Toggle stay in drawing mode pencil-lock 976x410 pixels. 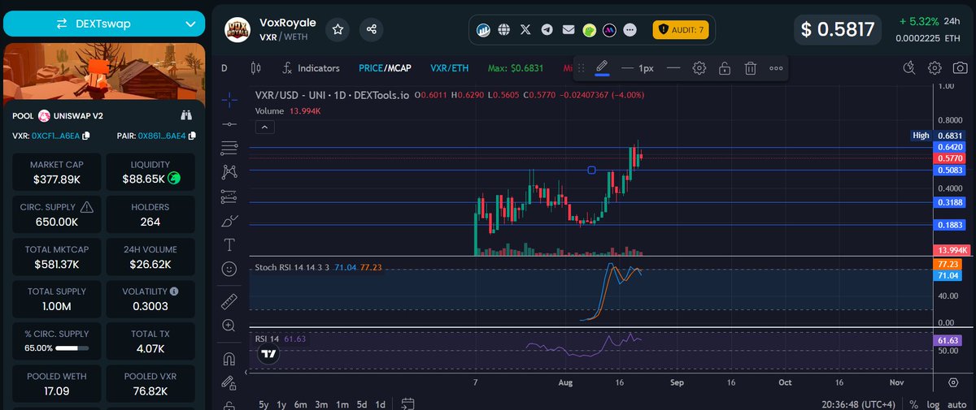tap(229, 382)
